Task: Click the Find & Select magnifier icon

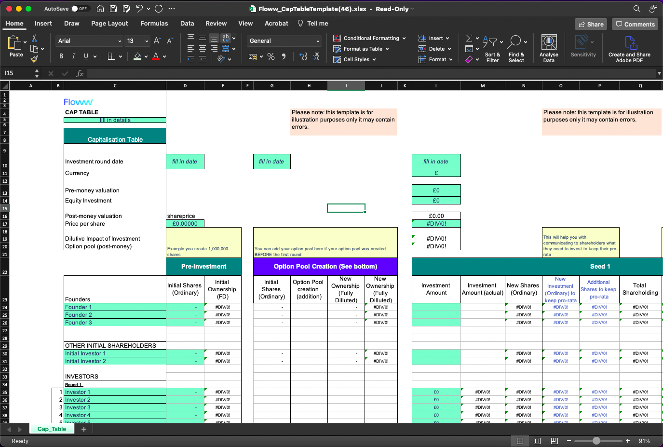Action: pos(516,43)
